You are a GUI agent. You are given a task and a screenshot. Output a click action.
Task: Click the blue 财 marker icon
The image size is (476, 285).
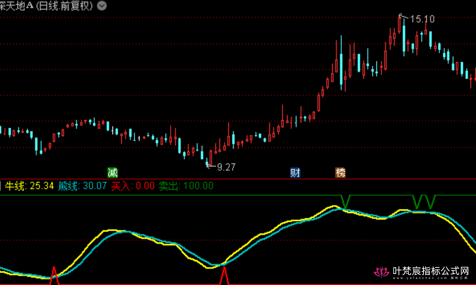coord(295,173)
